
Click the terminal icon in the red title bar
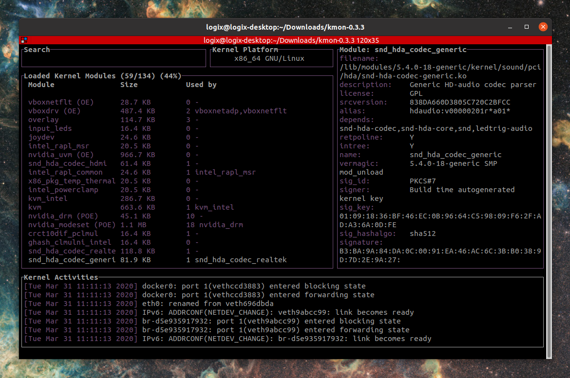point(23,40)
